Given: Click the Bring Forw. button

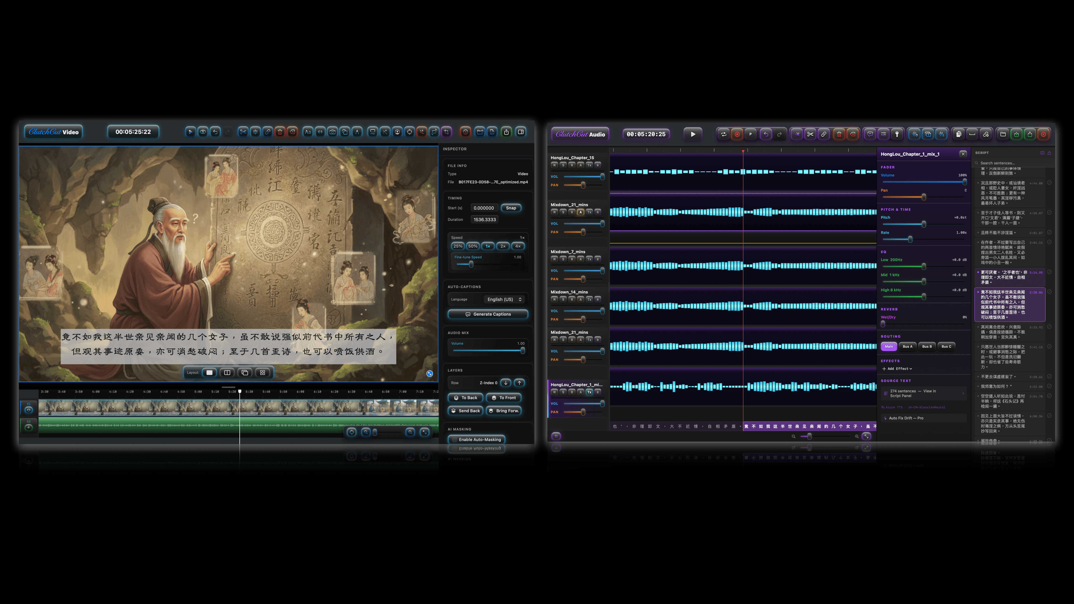Looking at the screenshot, I should click(x=504, y=411).
